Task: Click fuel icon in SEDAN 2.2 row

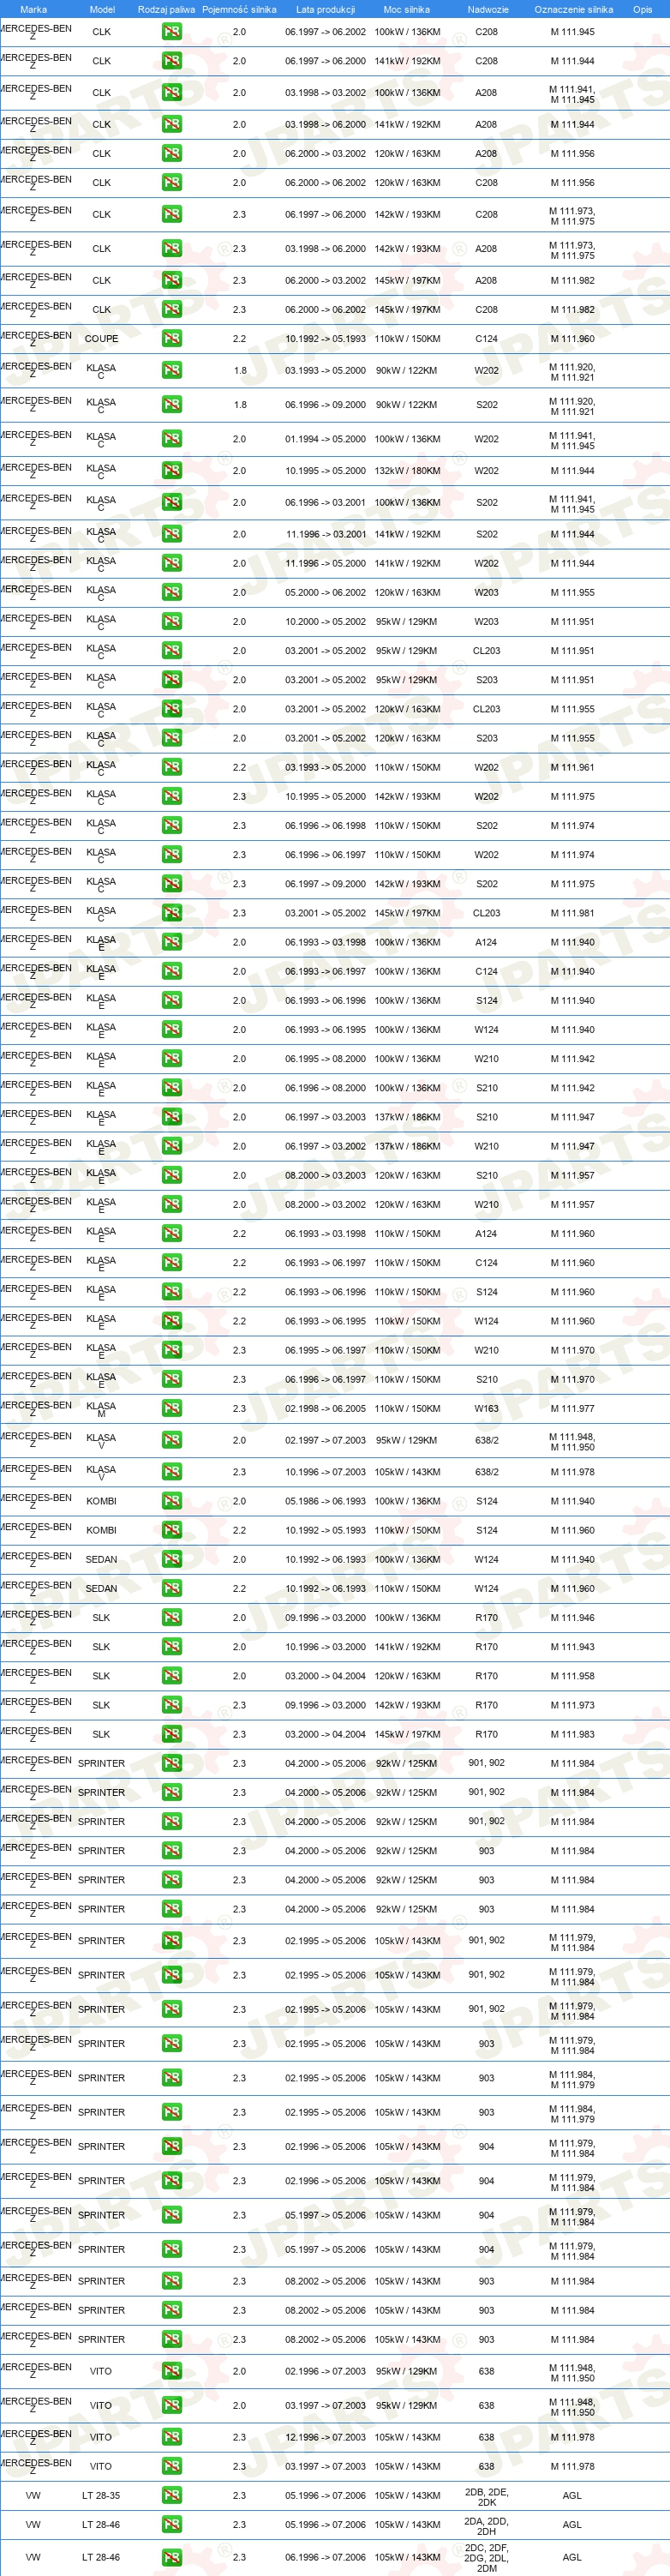Action: (172, 1588)
